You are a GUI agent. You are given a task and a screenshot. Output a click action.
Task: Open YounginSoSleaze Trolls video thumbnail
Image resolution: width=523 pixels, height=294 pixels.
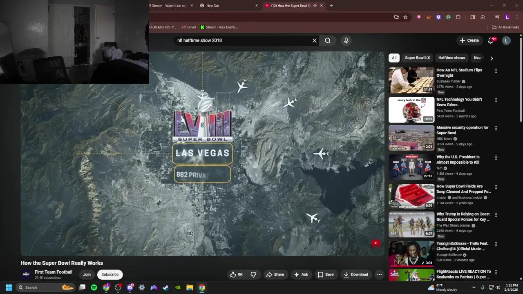pos(411,254)
